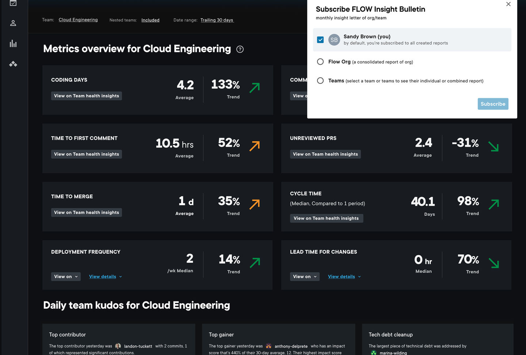This screenshot has height=355, width=526.
Task: Close the Subscribe FLOW Insight Bulletin dialog
Action: point(508,4)
